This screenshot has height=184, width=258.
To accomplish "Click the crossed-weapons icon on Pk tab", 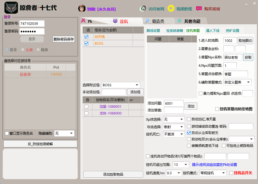I will pyautogui.click(x=83, y=21).
